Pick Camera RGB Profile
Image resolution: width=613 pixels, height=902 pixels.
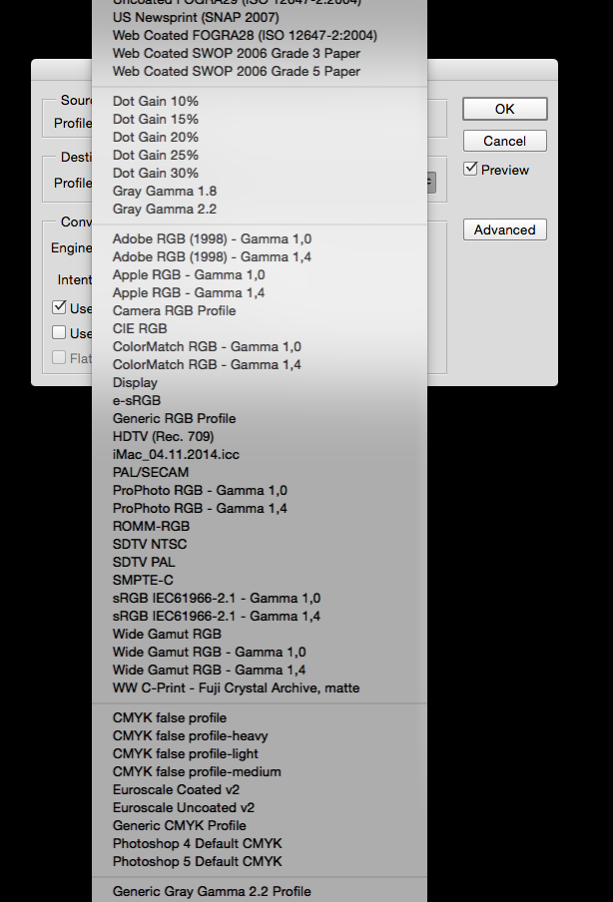174,310
